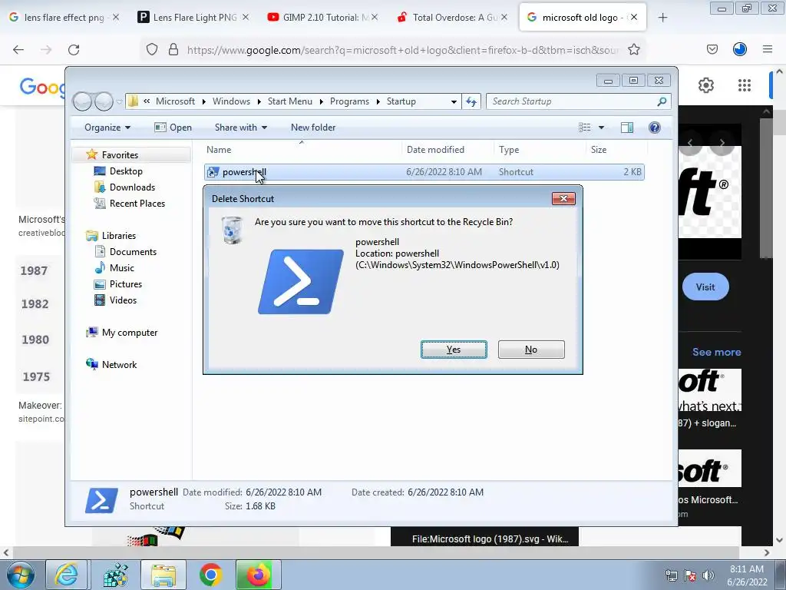The width and height of the screenshot is (786, 590).
Task: Open Music library
Action: pos(122,268)
